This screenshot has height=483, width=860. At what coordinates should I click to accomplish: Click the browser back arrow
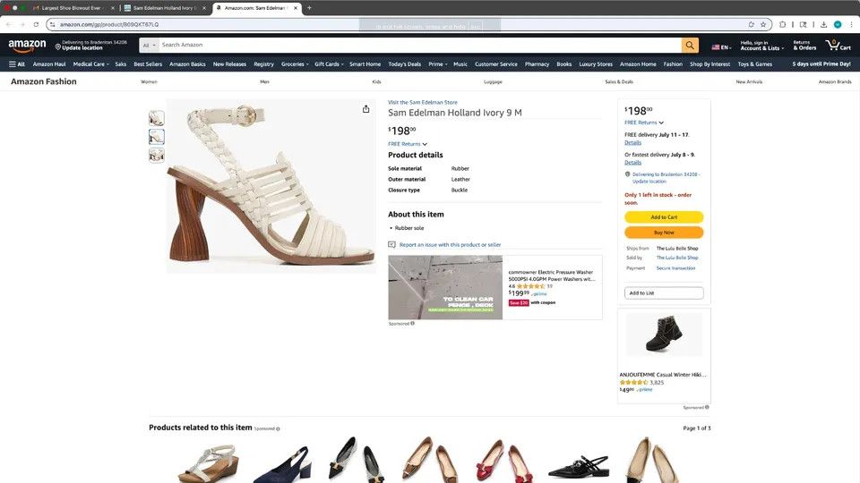[8, 24]
